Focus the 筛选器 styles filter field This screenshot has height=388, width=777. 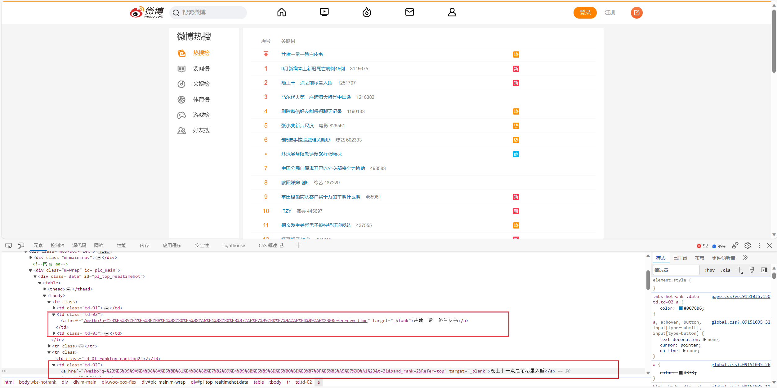[676, 270]
